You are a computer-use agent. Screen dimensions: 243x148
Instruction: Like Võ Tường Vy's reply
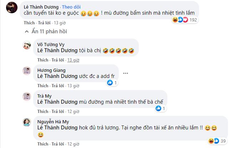coord(42,60)
